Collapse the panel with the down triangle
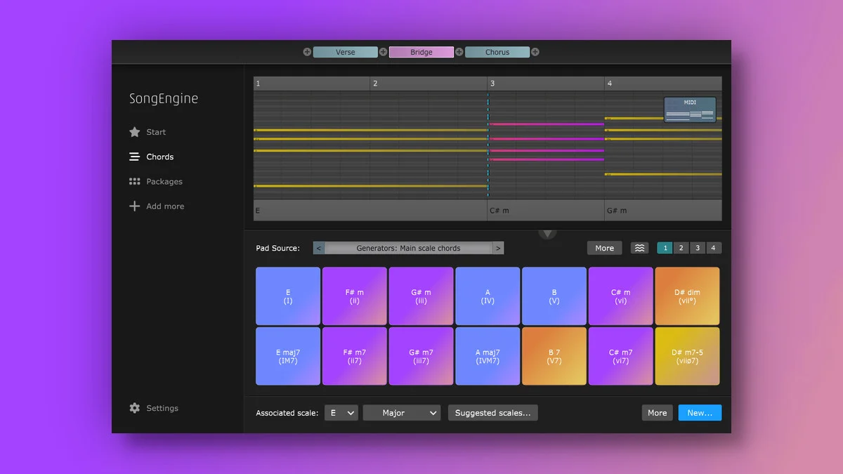 click(548, 234)
